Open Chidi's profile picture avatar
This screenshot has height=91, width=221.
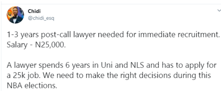15,15
